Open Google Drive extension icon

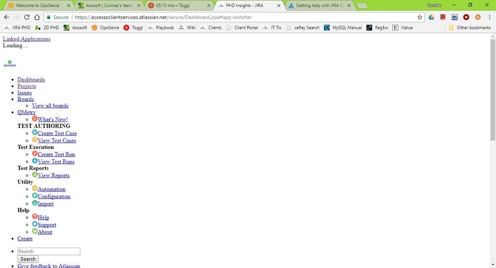coord(431,17)
